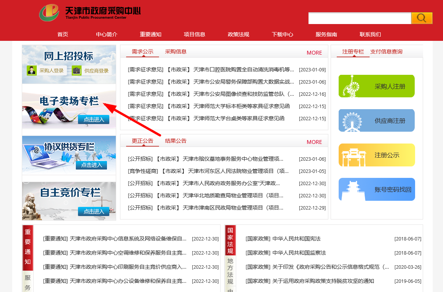This screenshot has width=443, height=292.
Task: Click the blue 供应商注册 button
Action: pos(376,121)
